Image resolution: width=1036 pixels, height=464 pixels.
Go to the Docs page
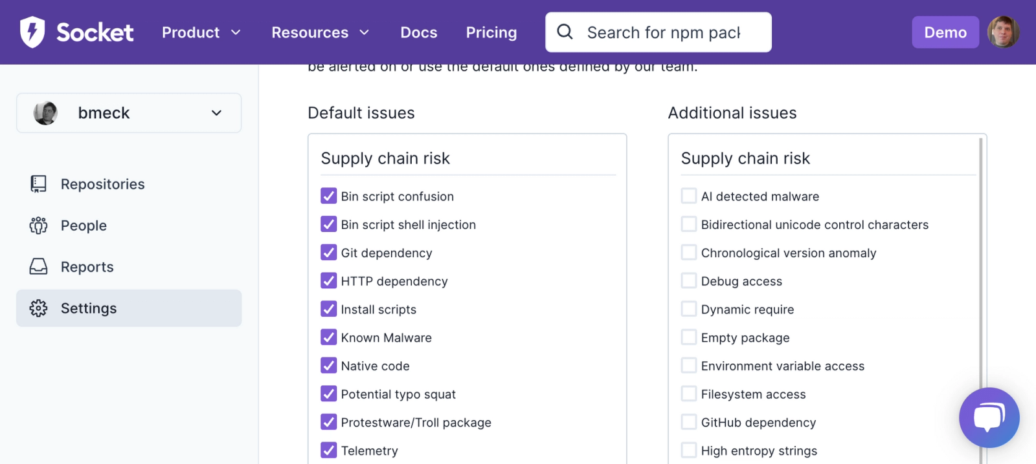[419, 32]
